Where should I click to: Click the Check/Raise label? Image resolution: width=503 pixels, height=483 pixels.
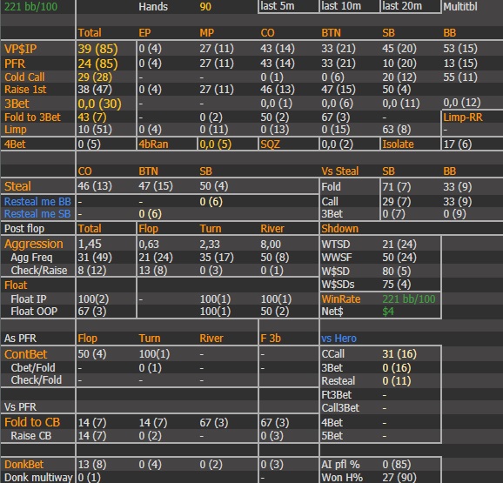click(39, 271)
